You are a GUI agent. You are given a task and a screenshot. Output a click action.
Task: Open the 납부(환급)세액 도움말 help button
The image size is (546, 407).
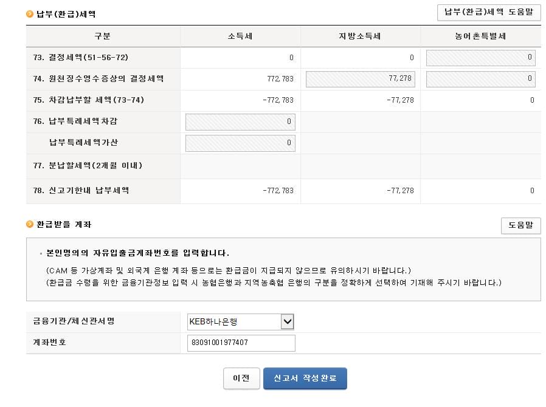[488, 13]
